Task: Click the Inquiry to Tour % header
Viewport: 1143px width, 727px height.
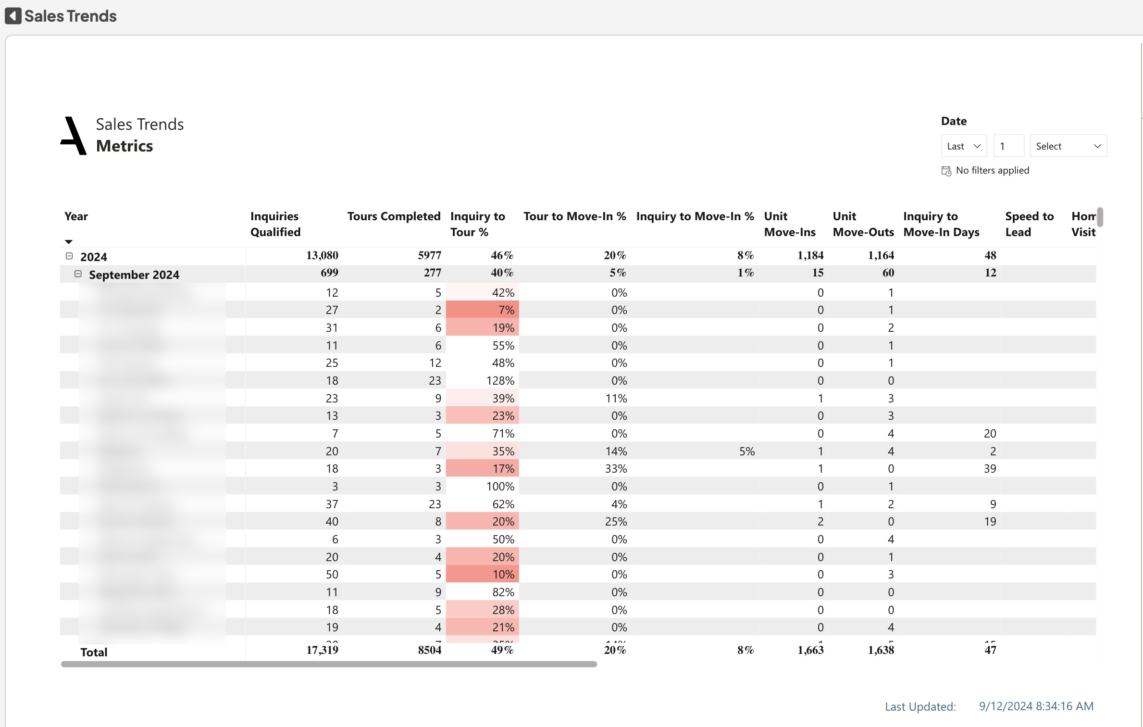Action: pyautogui.click(x=477, y=224)
